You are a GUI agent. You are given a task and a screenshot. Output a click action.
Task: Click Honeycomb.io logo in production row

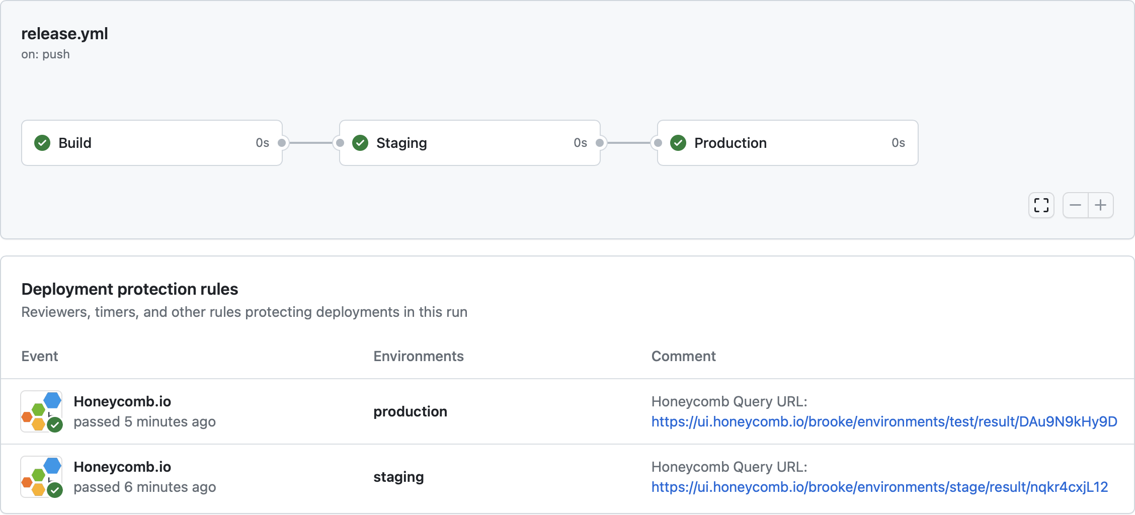41,411
